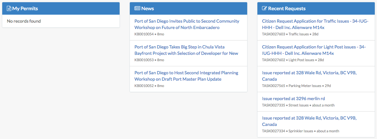
Task: Click the My Permits panel header
Action: point(61,8)
